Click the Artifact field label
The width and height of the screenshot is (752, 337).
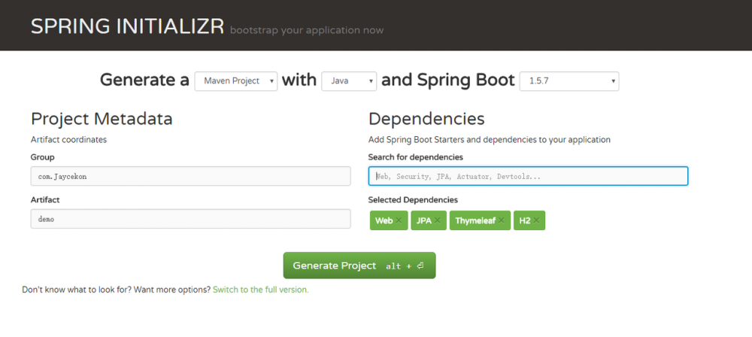click(x=45, y=200)
